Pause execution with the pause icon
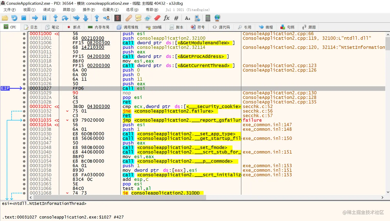 pos(44,18)
